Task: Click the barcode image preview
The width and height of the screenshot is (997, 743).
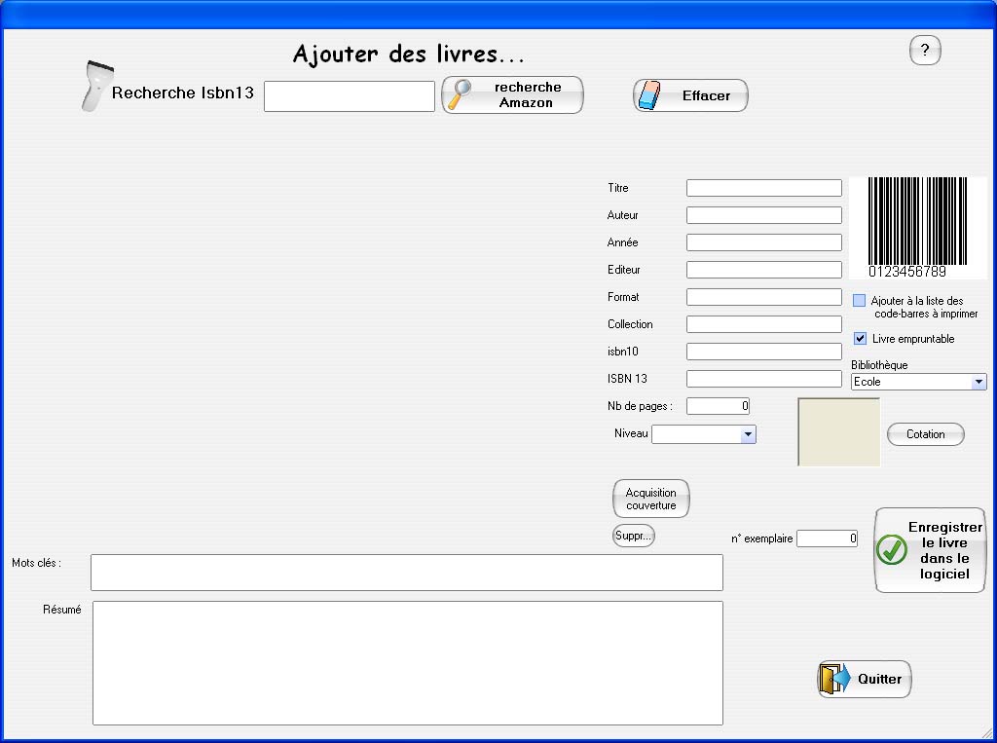Action: coord(917,228)
